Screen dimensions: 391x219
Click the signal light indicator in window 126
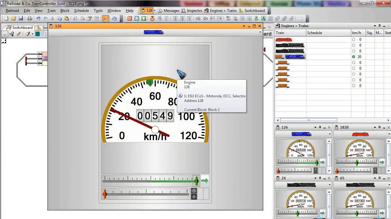(194, 194)
